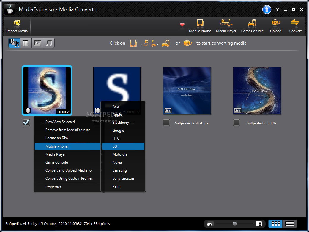Show all media types filter
The height and width of the screenshot is (232, 309).
click(x=14, y=43)
